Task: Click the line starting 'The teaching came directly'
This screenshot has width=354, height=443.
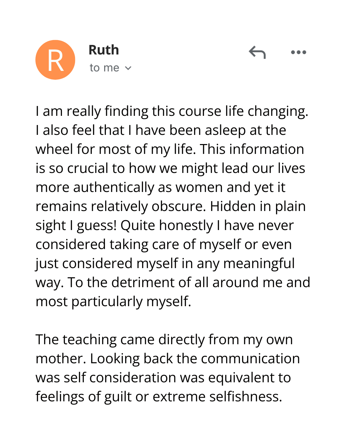Action: click(x=164, y=340)
